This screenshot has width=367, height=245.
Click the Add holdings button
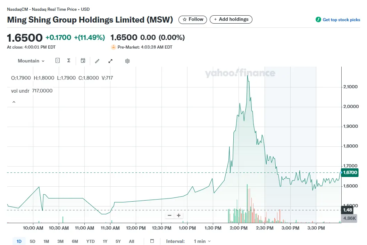231,19
